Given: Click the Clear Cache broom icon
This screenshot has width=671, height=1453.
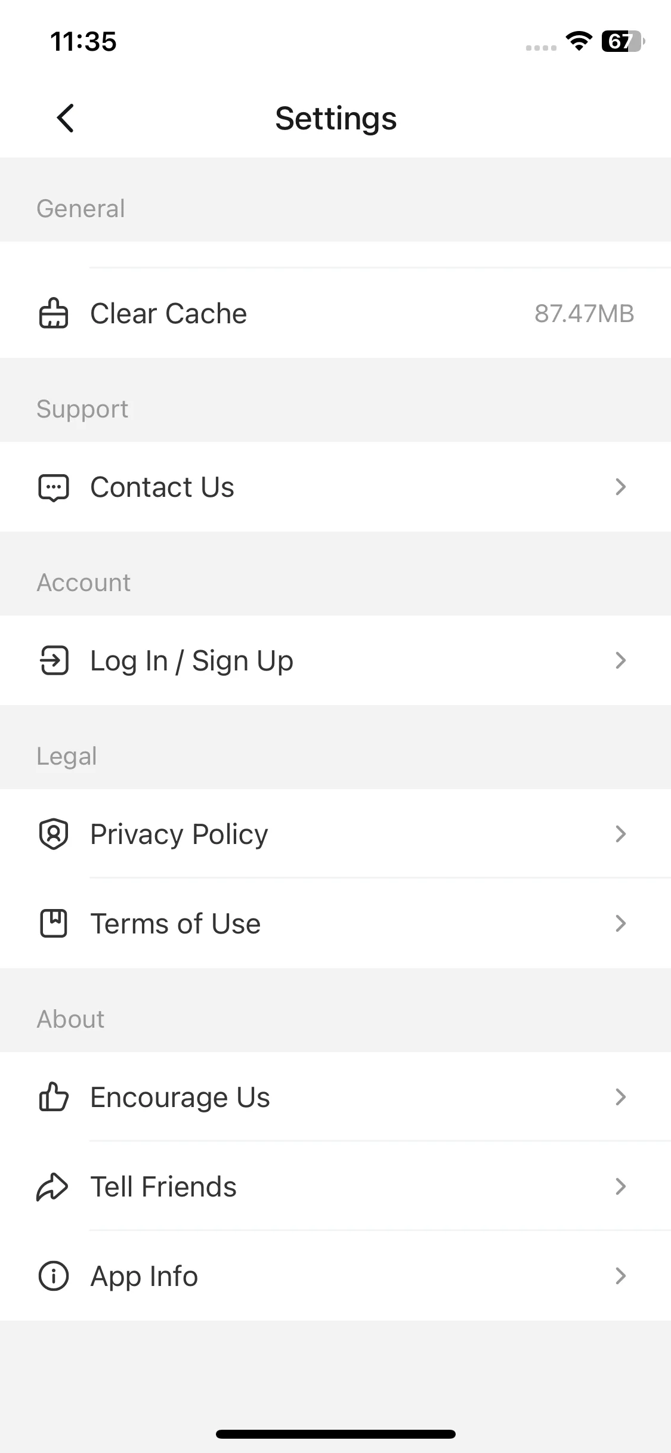Looking at the screenshot, I should [54, 313].
